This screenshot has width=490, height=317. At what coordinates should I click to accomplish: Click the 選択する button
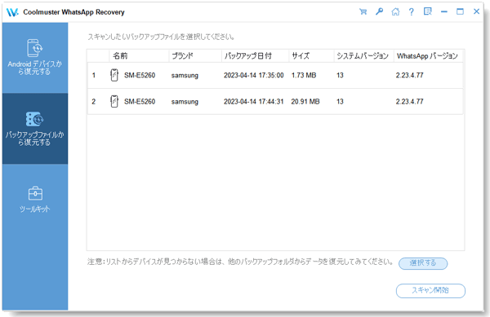tap(423, 263)
